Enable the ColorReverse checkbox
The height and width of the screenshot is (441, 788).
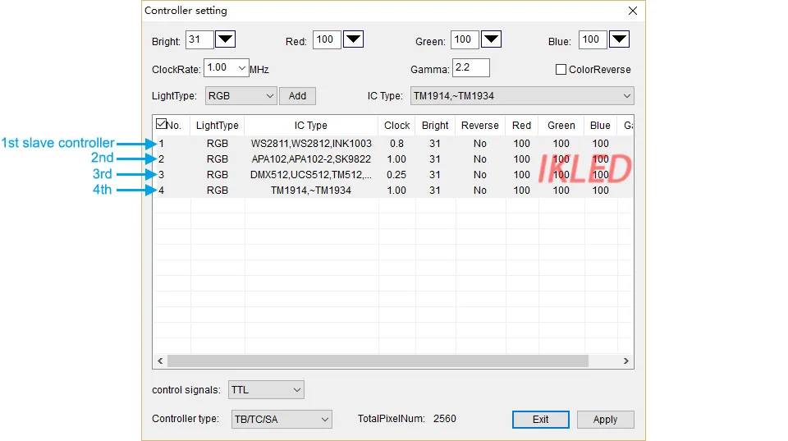click(561, 69)
